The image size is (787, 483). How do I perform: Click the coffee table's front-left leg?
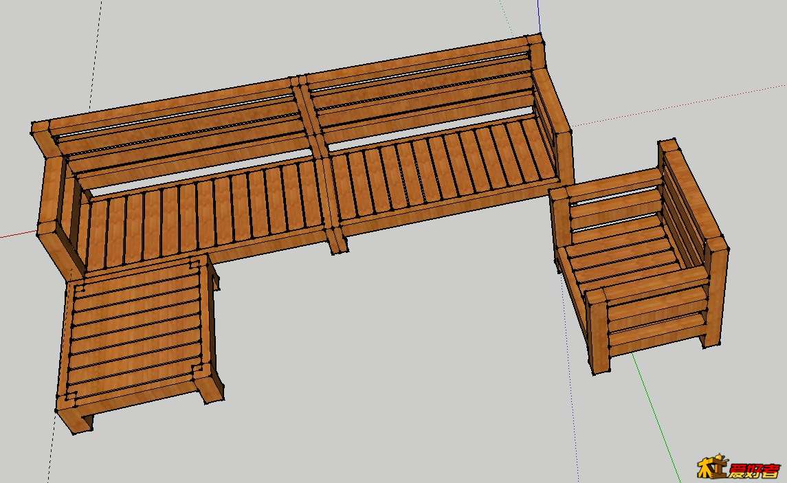coord(75,419)
